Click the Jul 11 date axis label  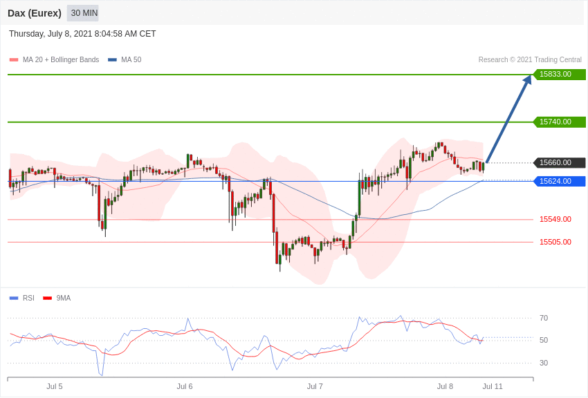[493, 386]
